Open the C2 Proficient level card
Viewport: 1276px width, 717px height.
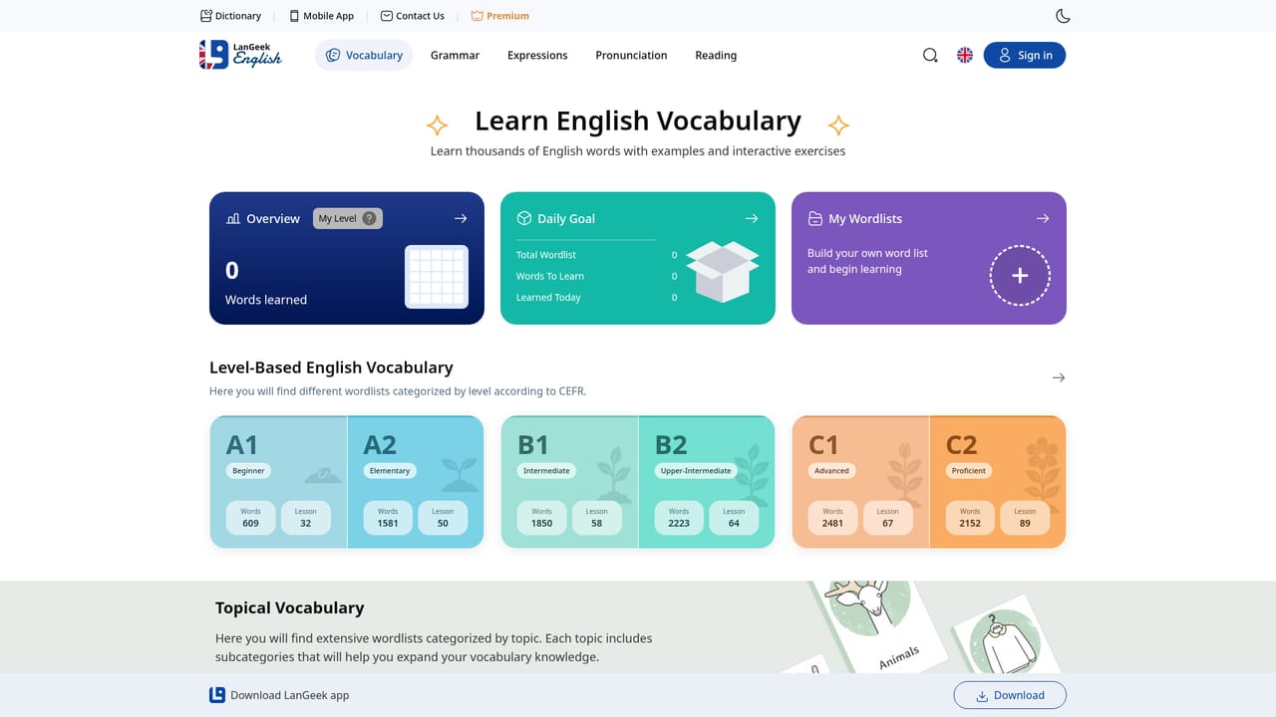[998, 482]
